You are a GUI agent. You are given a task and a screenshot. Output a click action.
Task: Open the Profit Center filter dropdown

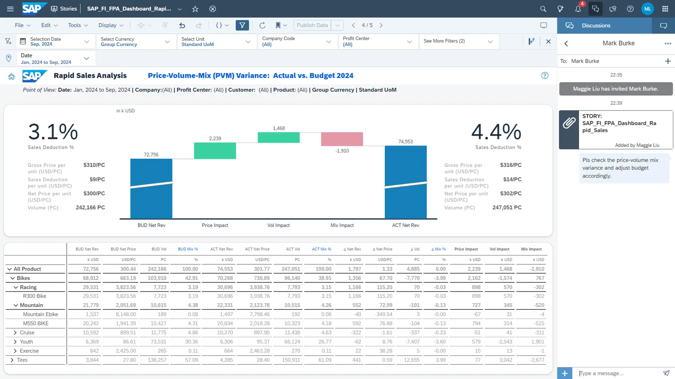click(x=378, y=41)
